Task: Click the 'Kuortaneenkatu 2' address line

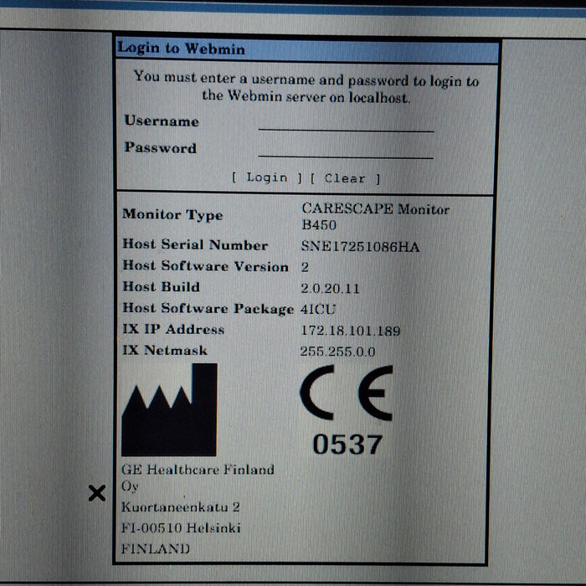Action: point(181,507)
